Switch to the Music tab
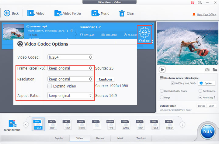Screen dimensions: 219x144 121,138
